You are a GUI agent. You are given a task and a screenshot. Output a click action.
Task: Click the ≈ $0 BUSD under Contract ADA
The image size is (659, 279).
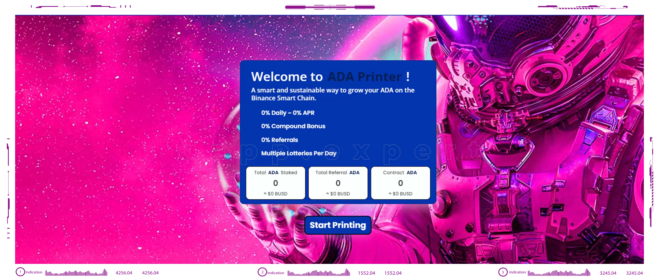pos(401,194)
